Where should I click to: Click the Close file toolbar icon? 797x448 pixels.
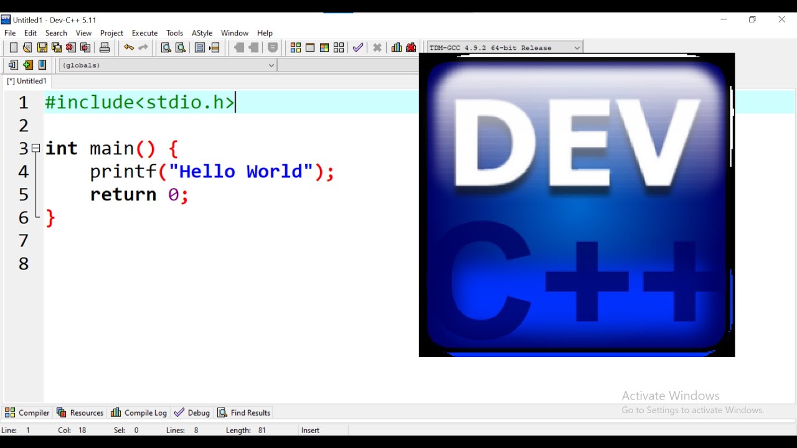click(x=71, y=48)
